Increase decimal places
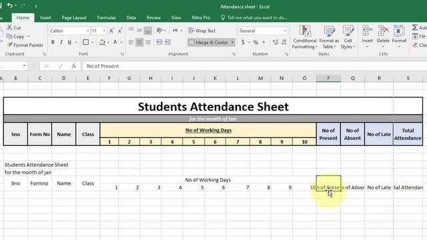 276,42
